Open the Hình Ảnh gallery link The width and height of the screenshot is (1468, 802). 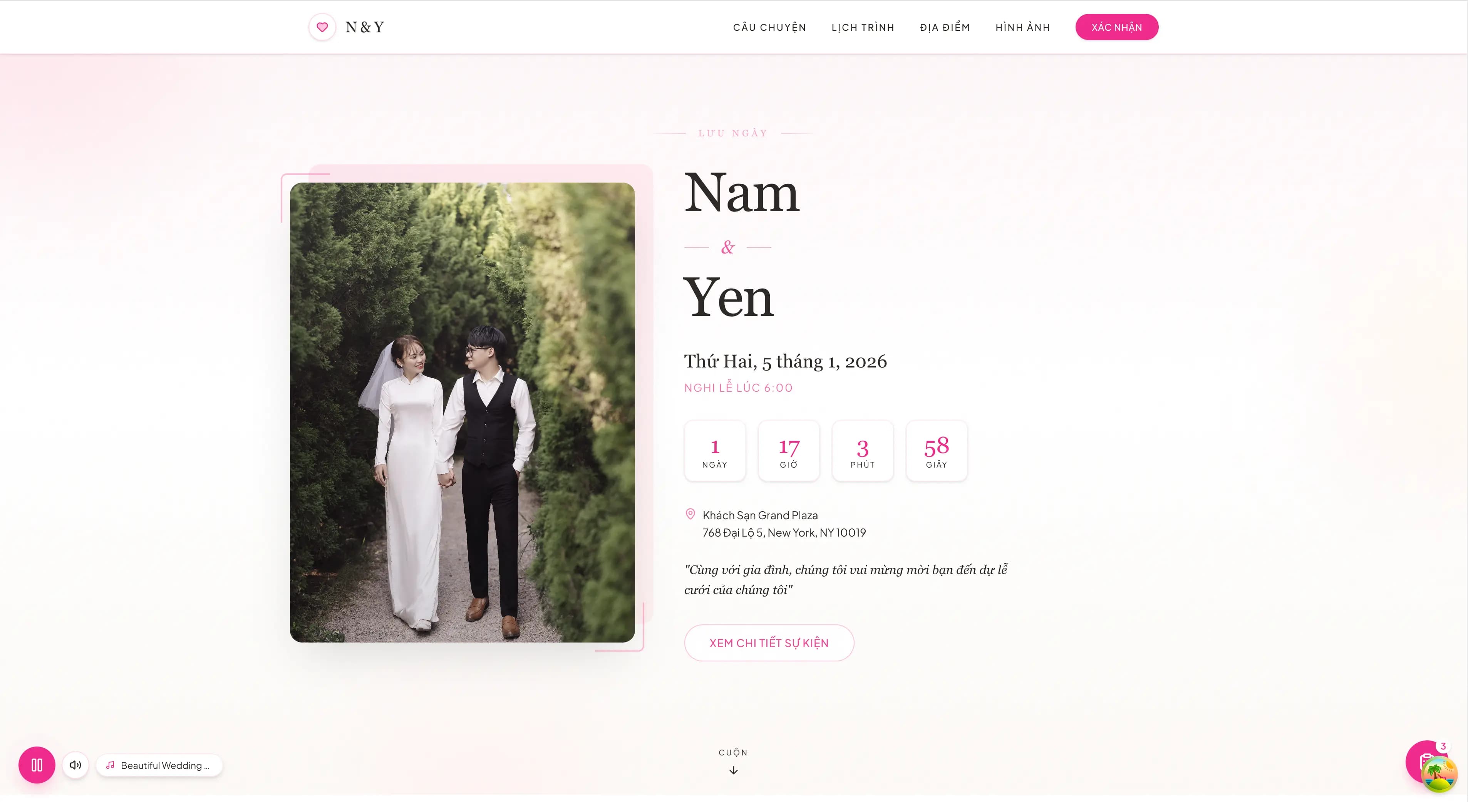(x=1022, y=27)
